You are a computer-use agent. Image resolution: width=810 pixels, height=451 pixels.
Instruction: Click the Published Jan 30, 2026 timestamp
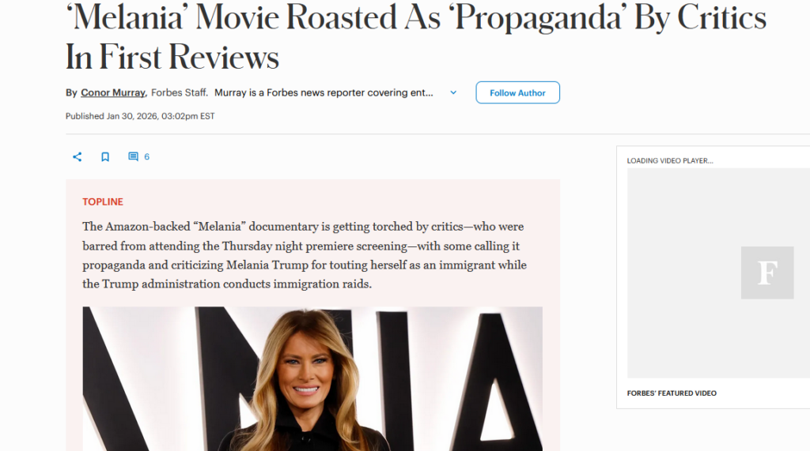[140, 116]
